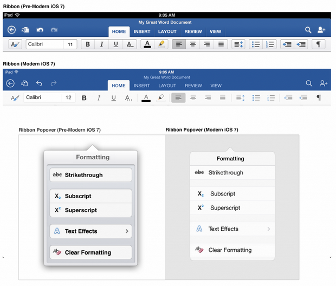Toggle Italic in the modern ribbon
Screen dimensions: 336x286
99,98
